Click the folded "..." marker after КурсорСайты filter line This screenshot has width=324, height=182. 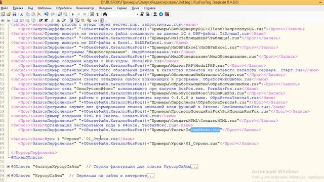coord(194,166)
